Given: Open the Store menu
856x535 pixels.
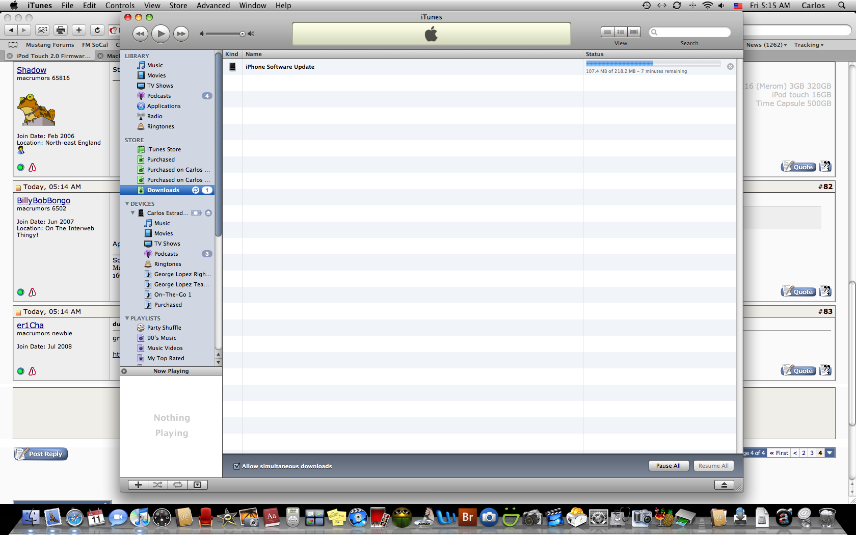Looking at the screenshot, I should pyautogui.click(x=178, y=6).
